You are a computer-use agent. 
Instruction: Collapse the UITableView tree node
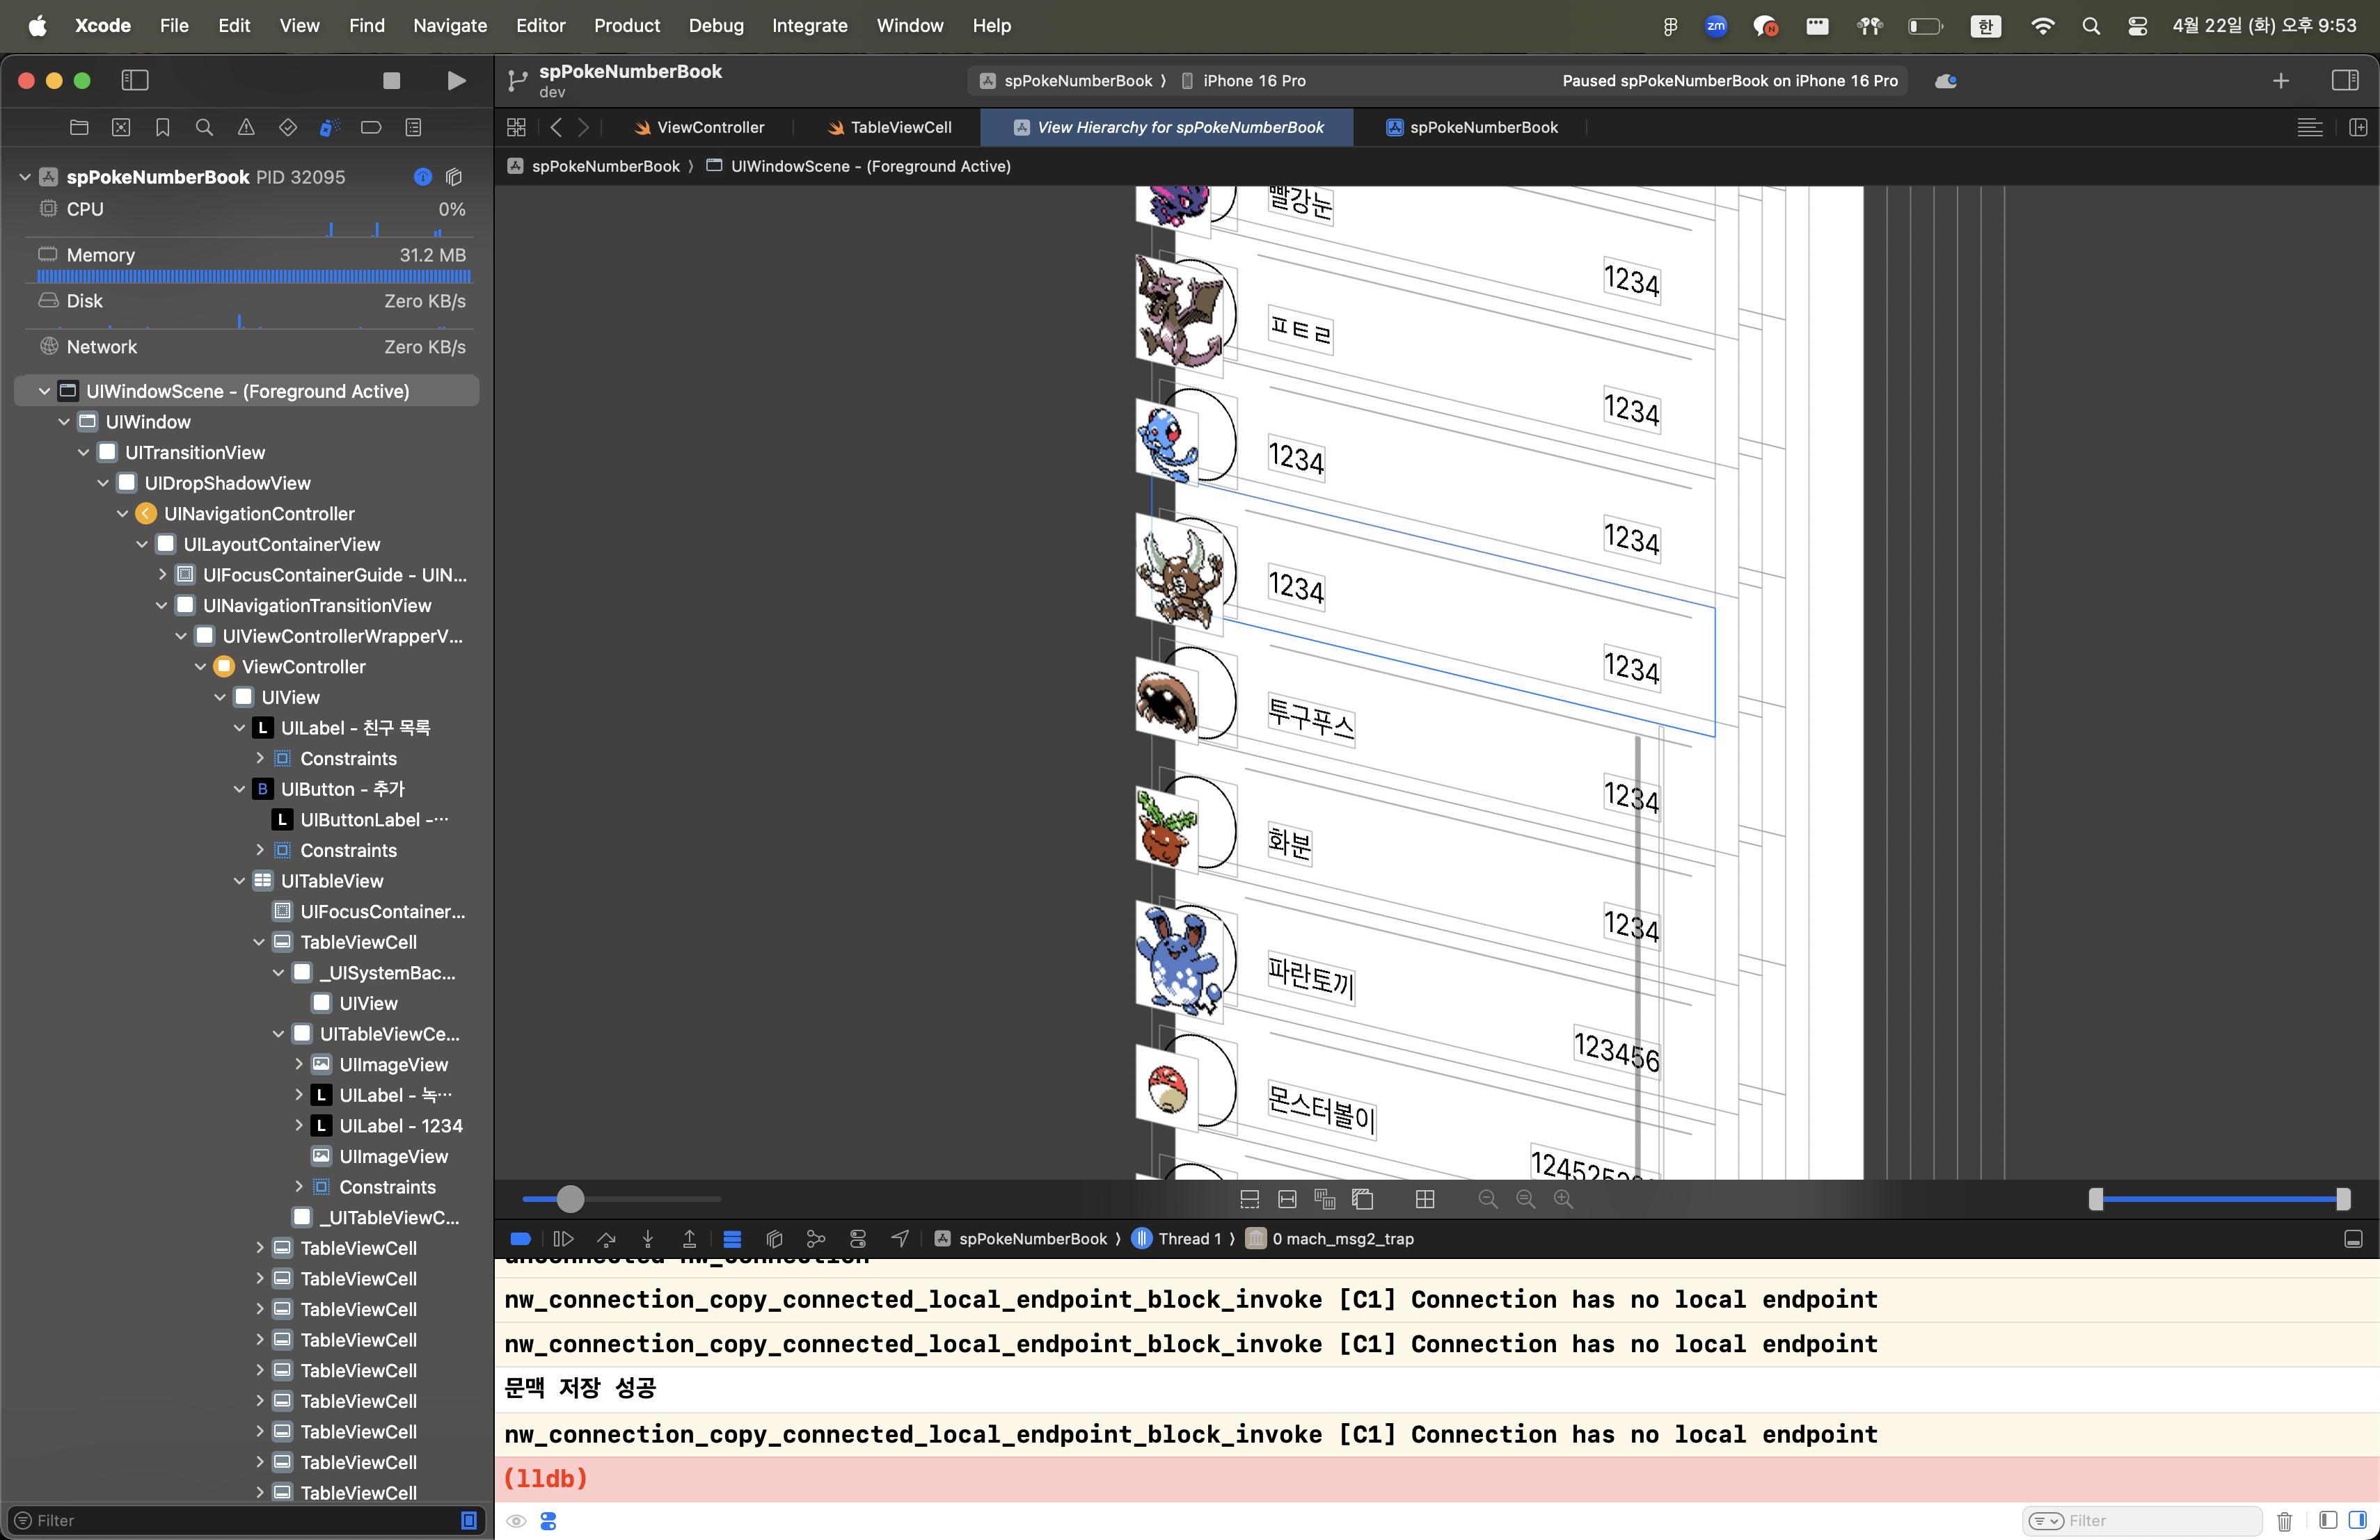pyautogui.click(x=239, y=881)
